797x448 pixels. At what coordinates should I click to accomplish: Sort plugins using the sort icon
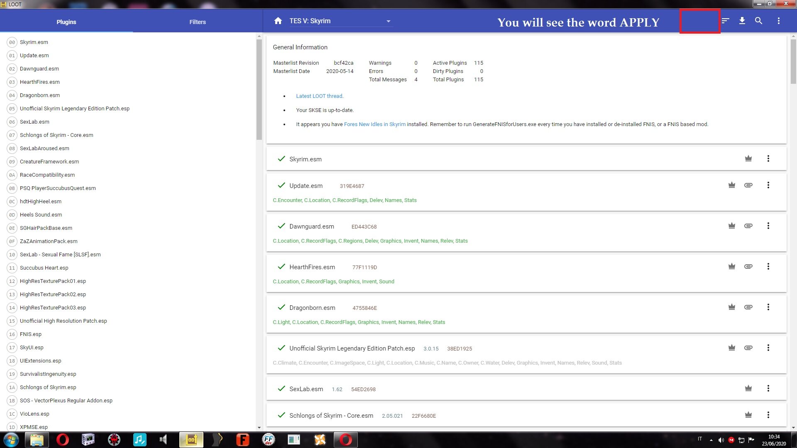click(x=725, y=21)
